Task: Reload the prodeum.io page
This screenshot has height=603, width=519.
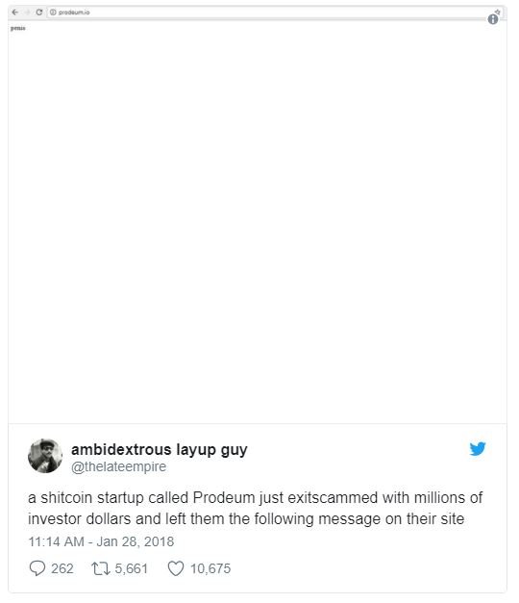Action: coord(38,13)
